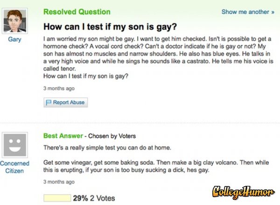Click the answer line about simple home test
Viewport: 280px width, 205px height.
pyautogui.click(x=107, y=148)
